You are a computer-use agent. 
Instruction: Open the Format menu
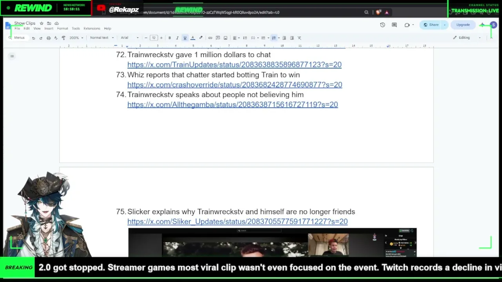coord(62,29)
